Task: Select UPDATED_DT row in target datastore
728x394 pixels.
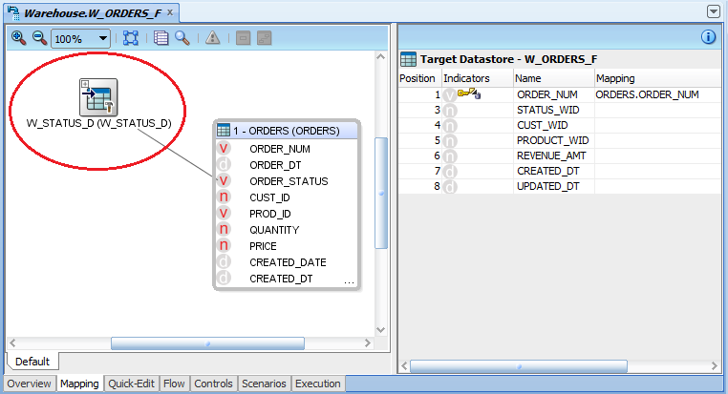Action: (560, 186)
